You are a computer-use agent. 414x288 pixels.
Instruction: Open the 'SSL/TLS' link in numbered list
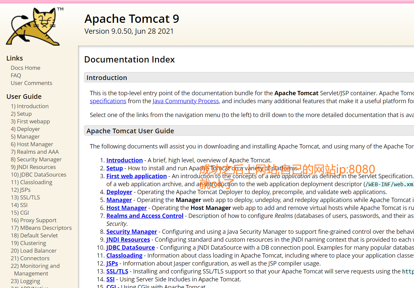pos(117,271)
